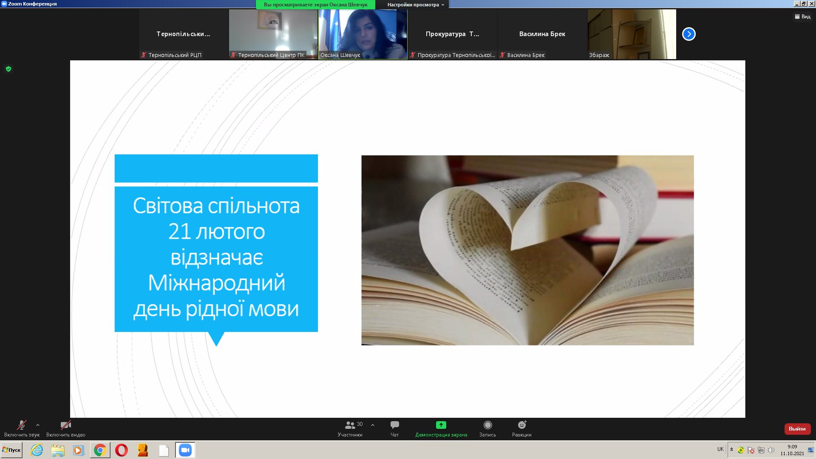The height and width of the screenshot is (459, 816).
Task: Click the green screen-viewing notification banner
Action: (x=315, y=5)
